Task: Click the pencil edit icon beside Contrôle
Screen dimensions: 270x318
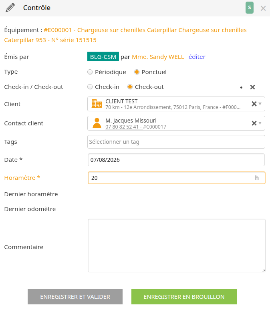Action: tap(10, 8)
